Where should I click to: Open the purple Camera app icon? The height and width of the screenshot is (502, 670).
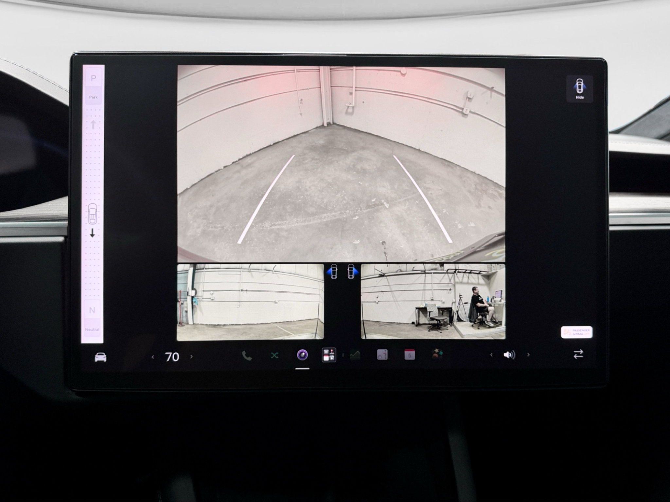302,355
